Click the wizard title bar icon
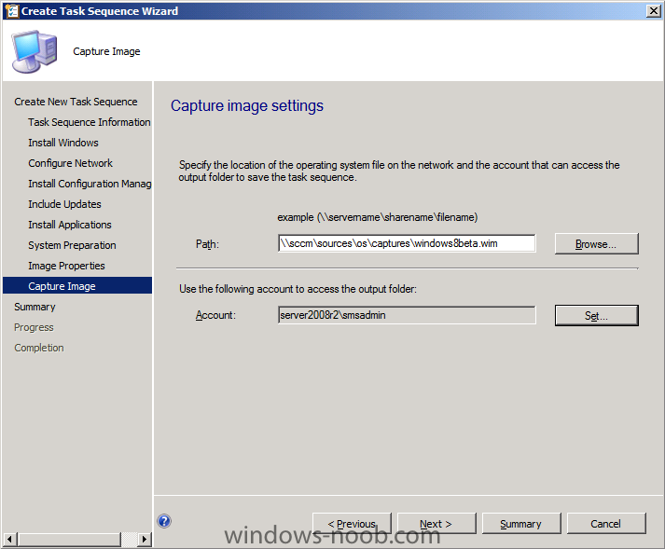This screenshot has width=665, height=549. point(11,11)
